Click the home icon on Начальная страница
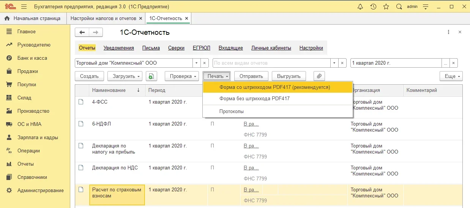The width and height of the screenshot is (470, 208). point(8,18)
